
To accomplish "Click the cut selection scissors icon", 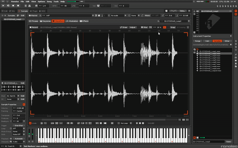I will pos(41,123).
